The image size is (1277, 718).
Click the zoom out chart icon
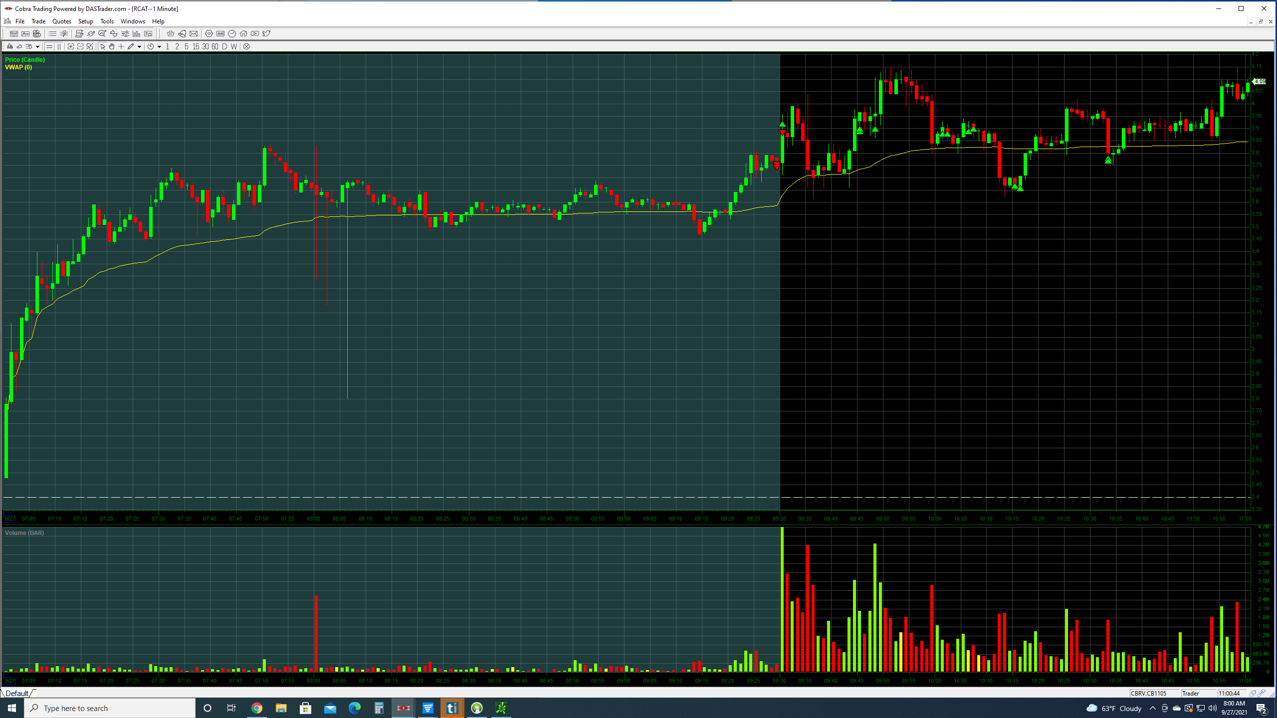(80, 46)
